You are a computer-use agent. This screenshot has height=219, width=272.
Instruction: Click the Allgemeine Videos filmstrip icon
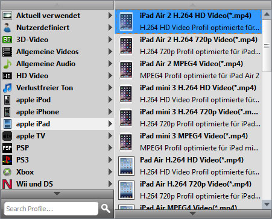point(7,52)
